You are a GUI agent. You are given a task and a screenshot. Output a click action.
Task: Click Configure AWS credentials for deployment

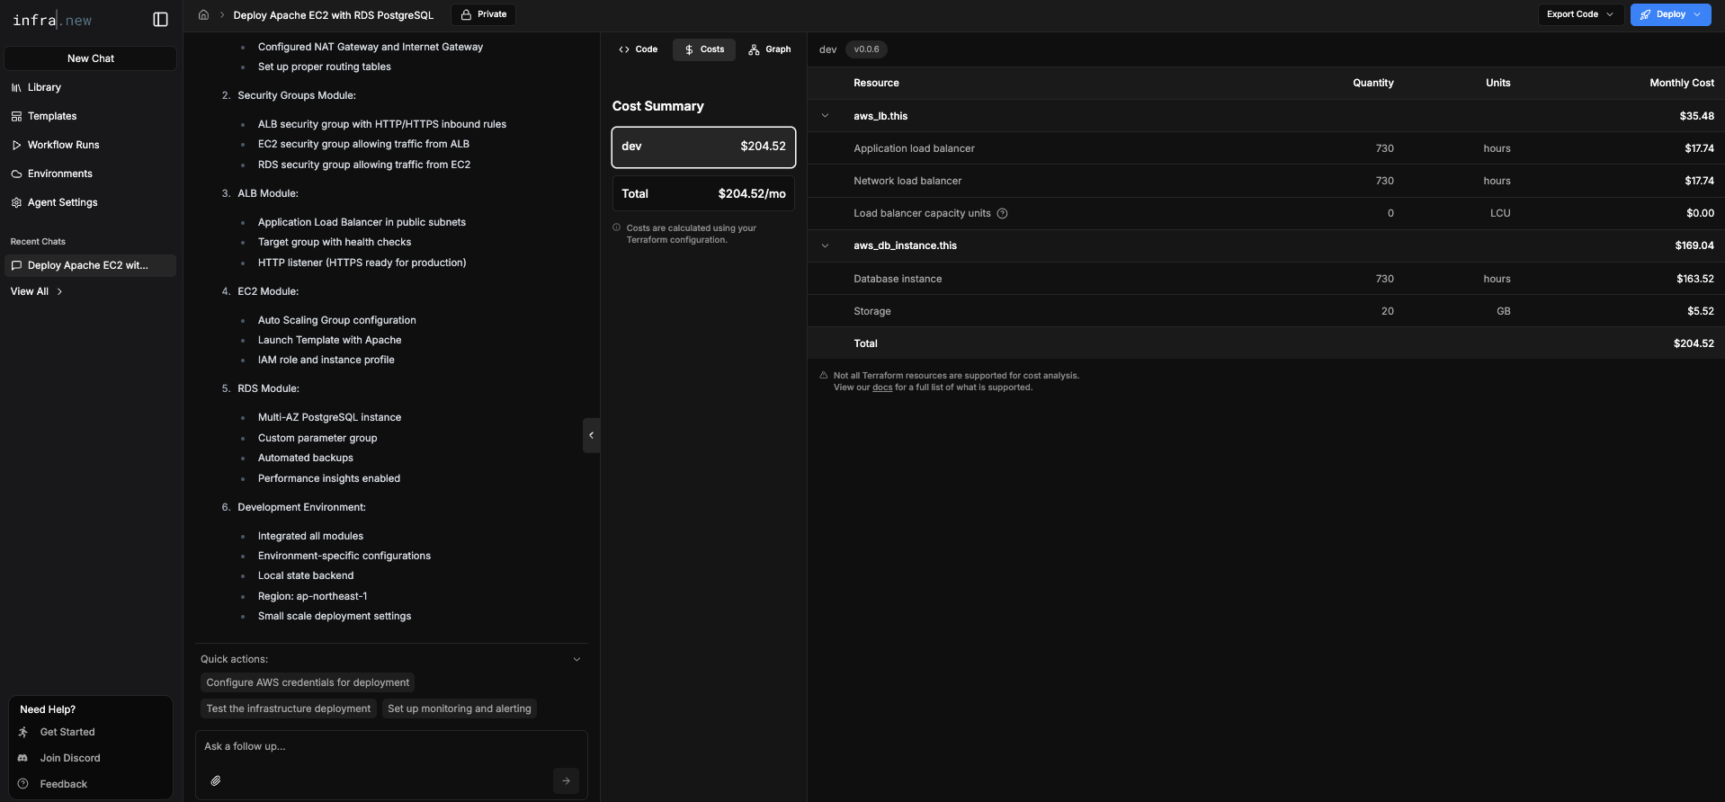click(x=308, y=682)
